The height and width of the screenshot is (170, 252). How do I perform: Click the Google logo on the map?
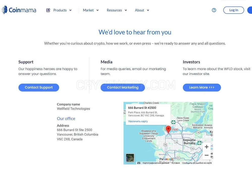tap(168, 159)
